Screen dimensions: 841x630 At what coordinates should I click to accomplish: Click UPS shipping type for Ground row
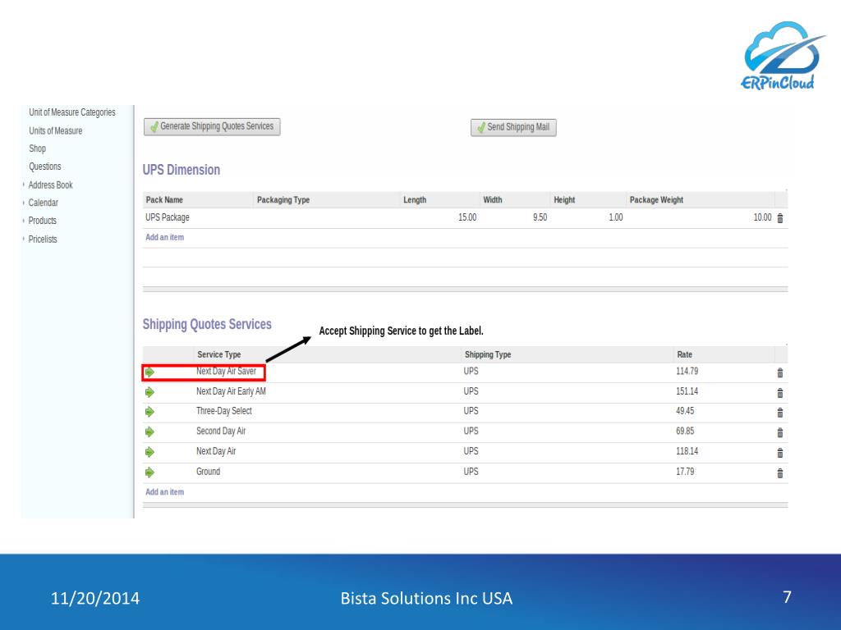pos(471,472)
